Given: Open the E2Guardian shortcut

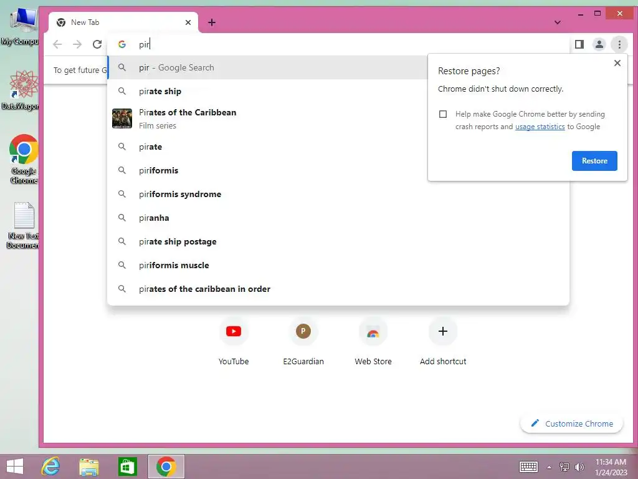Looking at the screenshot, I should (303, 341).
